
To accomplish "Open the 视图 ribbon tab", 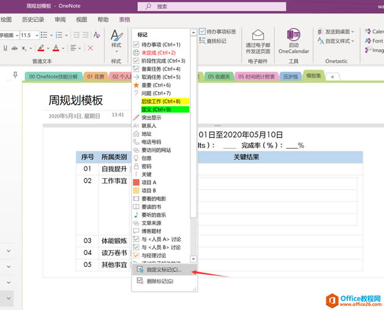I will click(x=82, y=20).
